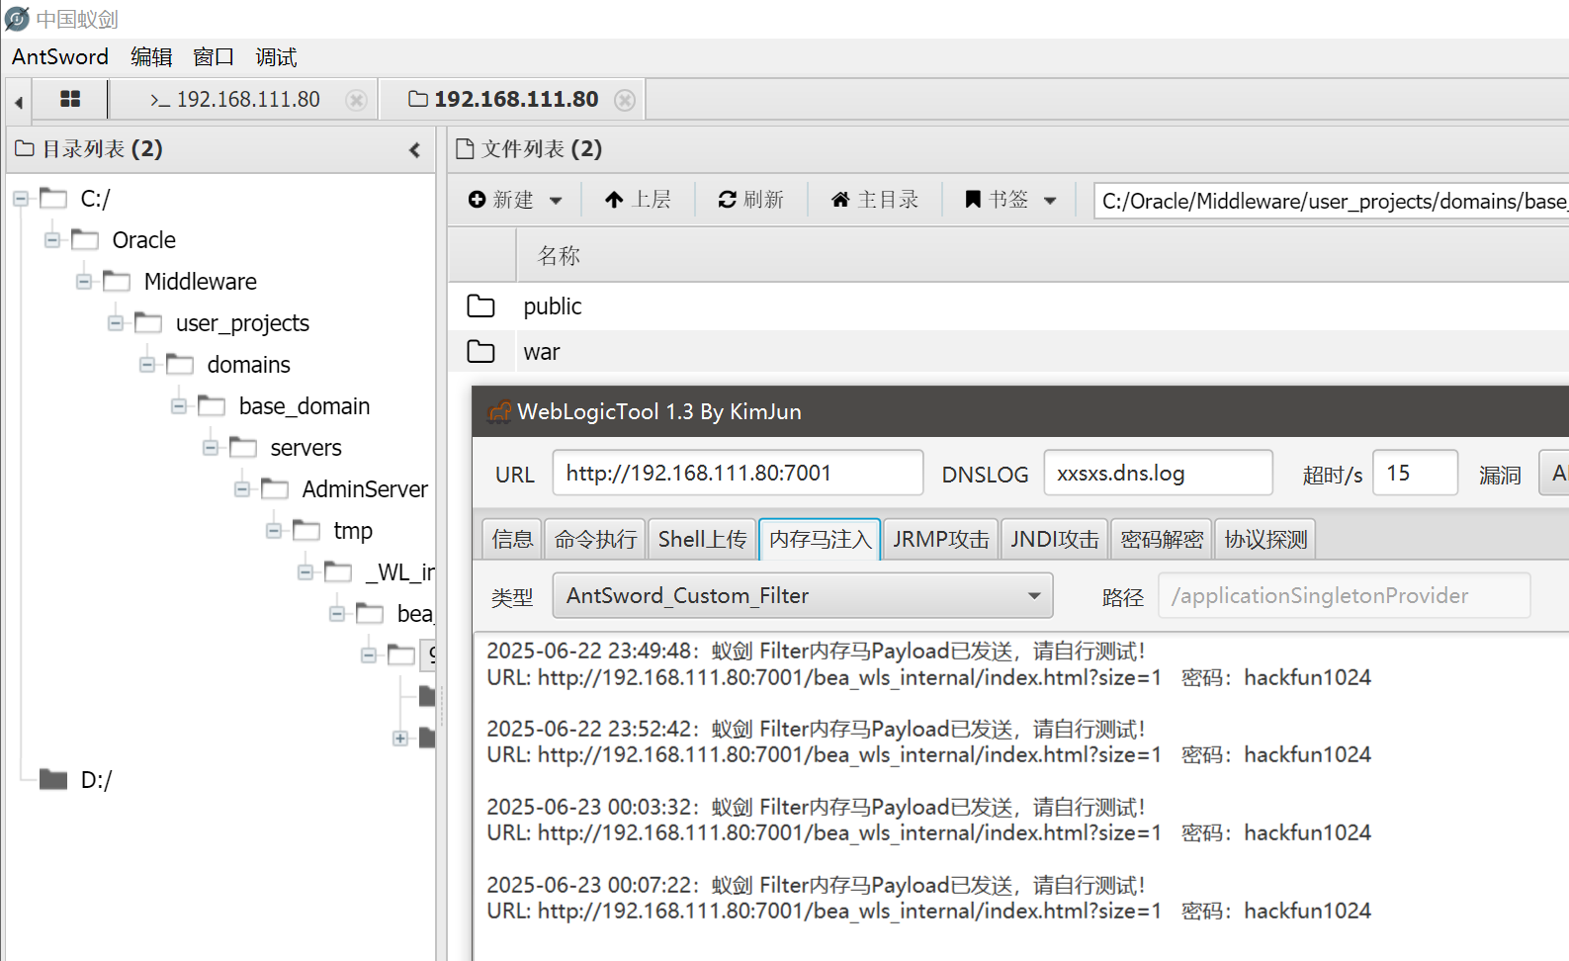Open the 调试 menu
Image resolution: width=1569 pixels, height=961 pixels.
click(x=276, y=57)
